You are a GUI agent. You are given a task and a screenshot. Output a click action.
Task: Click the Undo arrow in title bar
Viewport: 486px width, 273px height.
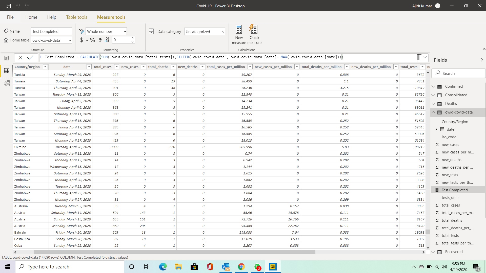(x=18, y=6)
